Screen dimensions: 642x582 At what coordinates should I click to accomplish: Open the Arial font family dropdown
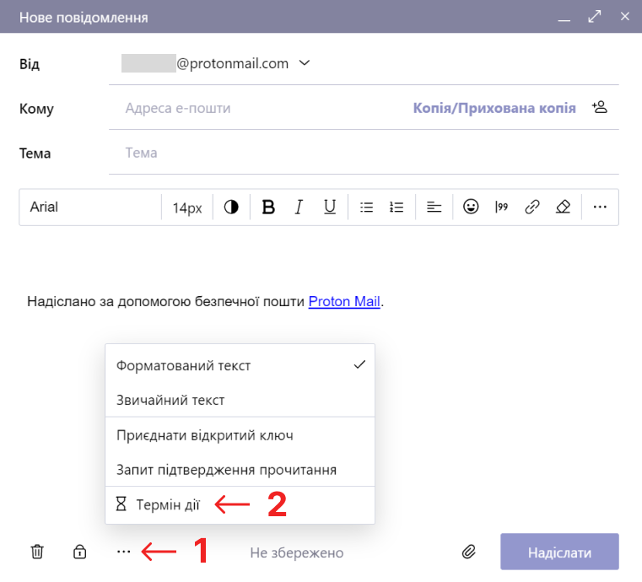[x=89, y=207]
